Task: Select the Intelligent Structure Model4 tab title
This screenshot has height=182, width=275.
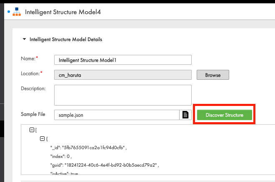Action: [63, 12]
